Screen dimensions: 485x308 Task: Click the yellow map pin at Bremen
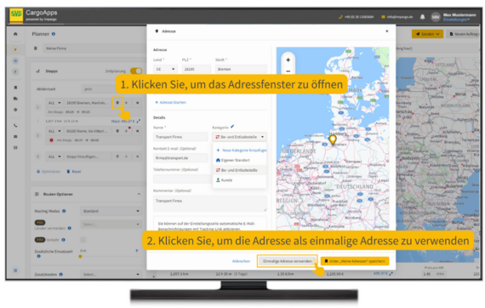[x=333, y=140]
